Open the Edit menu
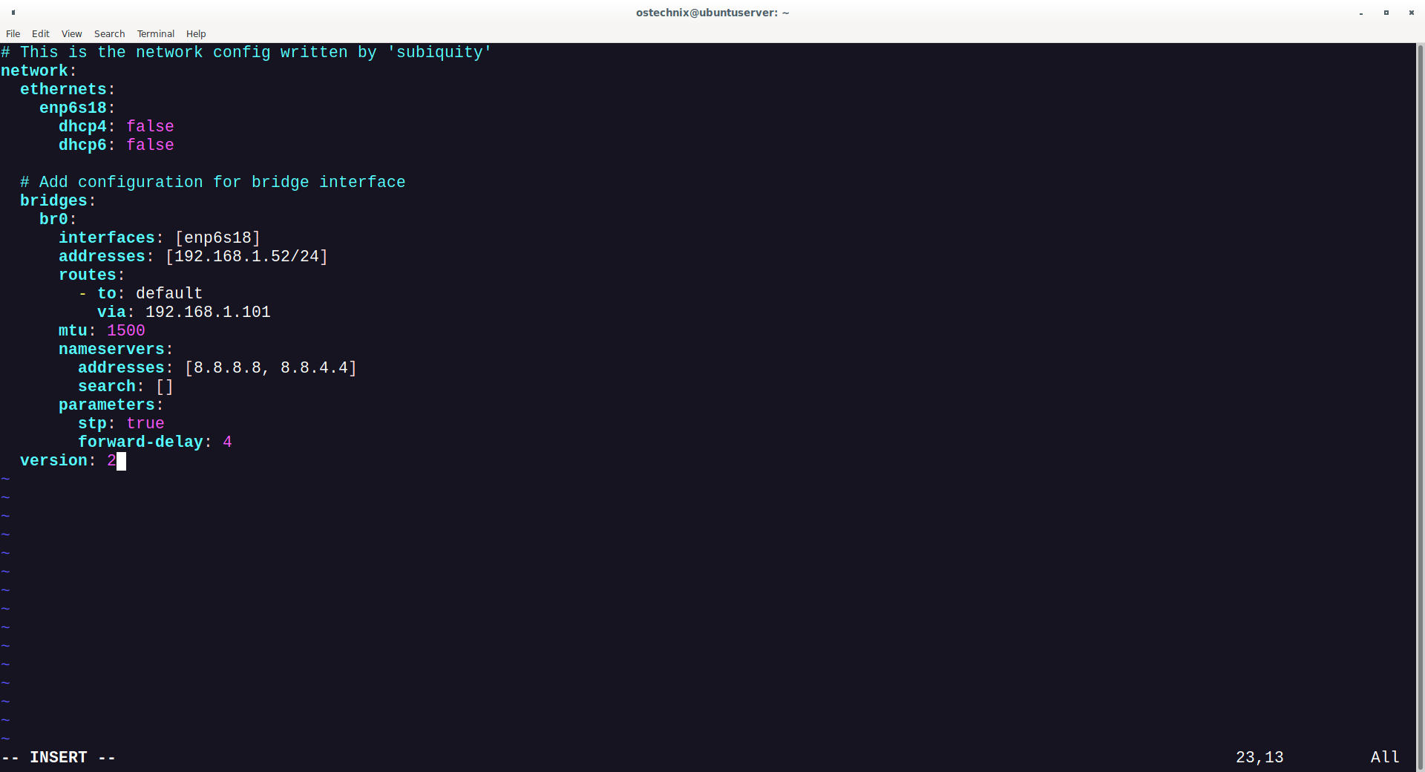The height and width of the screenshot is (772, 1425). click(41, 33)
